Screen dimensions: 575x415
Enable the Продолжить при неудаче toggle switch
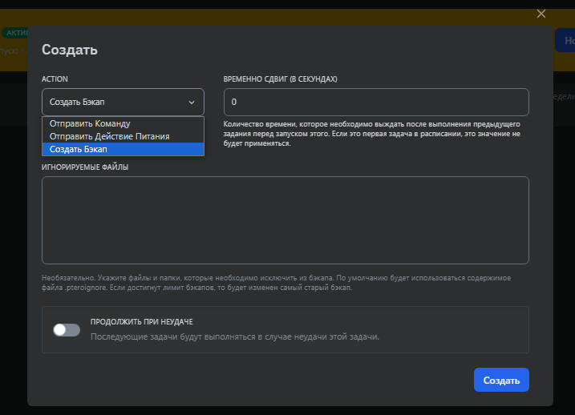[x=67, y=329]
